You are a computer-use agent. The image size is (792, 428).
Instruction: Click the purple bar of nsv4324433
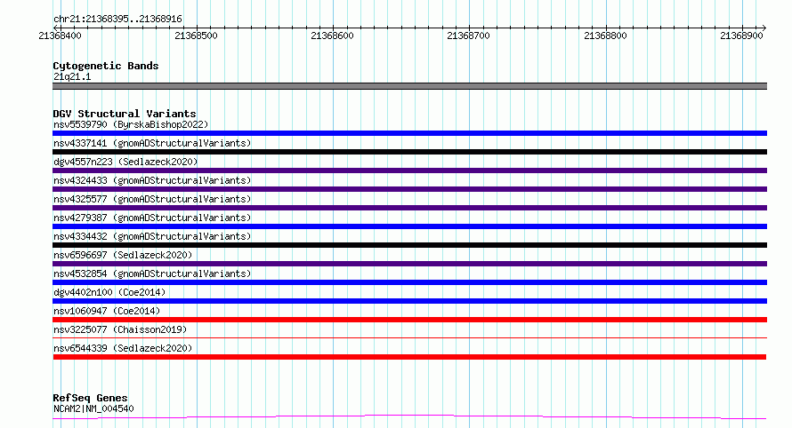pyautogui.click(x=409, y=189)
